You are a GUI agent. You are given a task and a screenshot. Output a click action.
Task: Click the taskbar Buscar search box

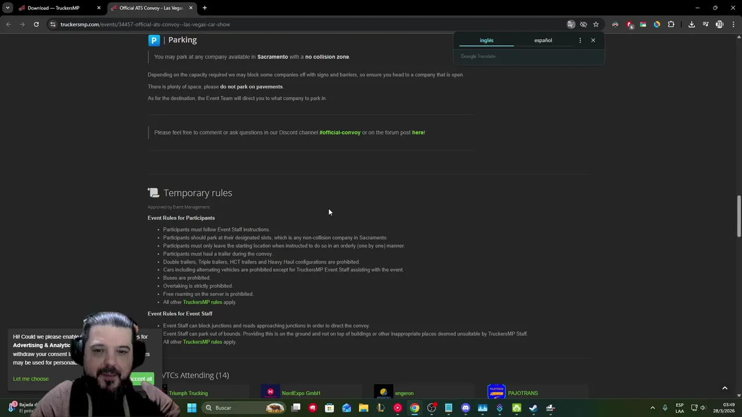point(243,408)
